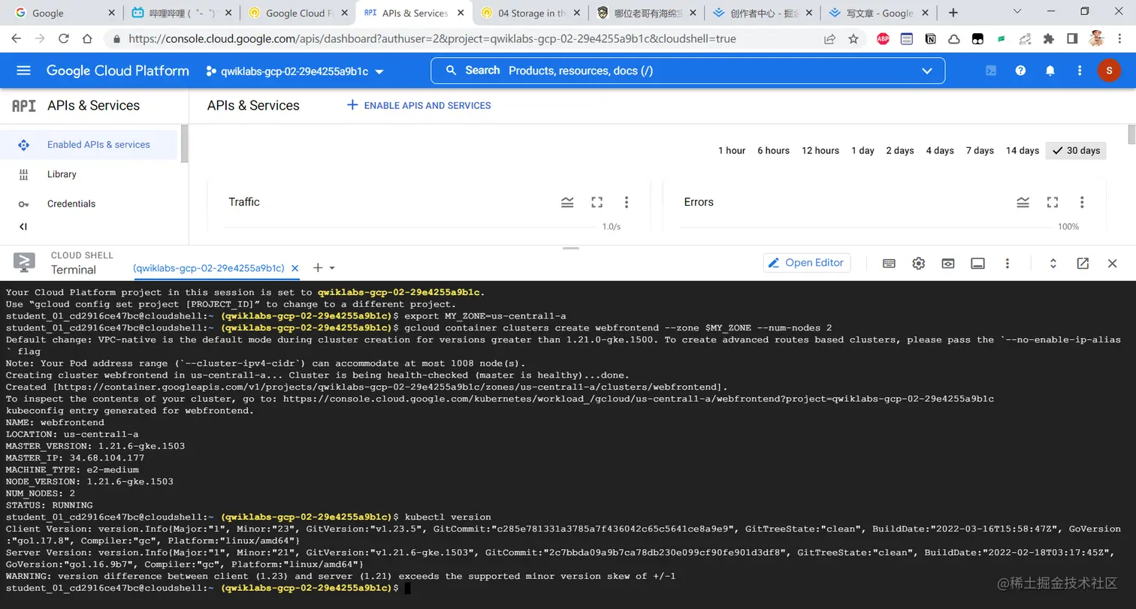Open the account avatar labeled S
Screen dimensions: 1136x609
(1109, 71)
